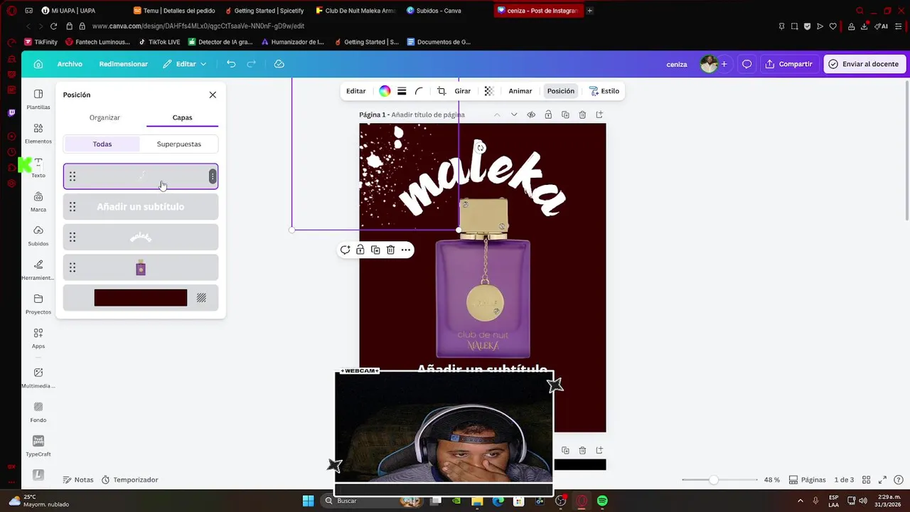
Task: Check cloud save status icon
Action: (x=279, y=64)
